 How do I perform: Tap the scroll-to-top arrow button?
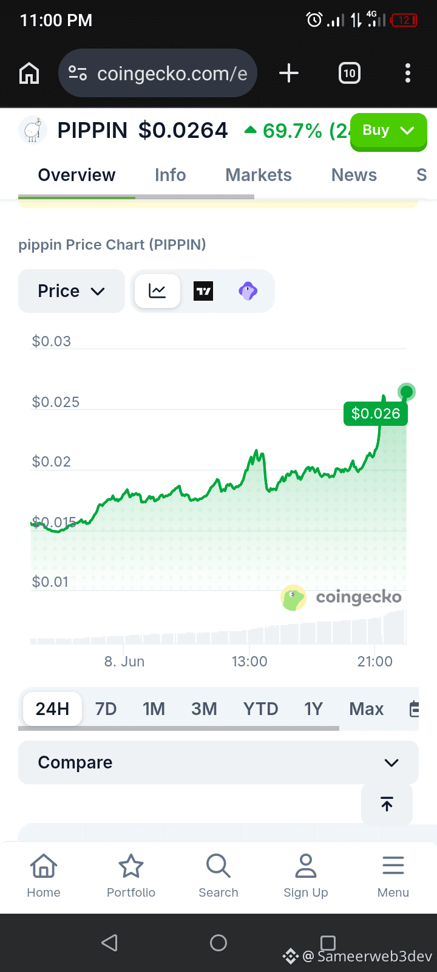387,804
